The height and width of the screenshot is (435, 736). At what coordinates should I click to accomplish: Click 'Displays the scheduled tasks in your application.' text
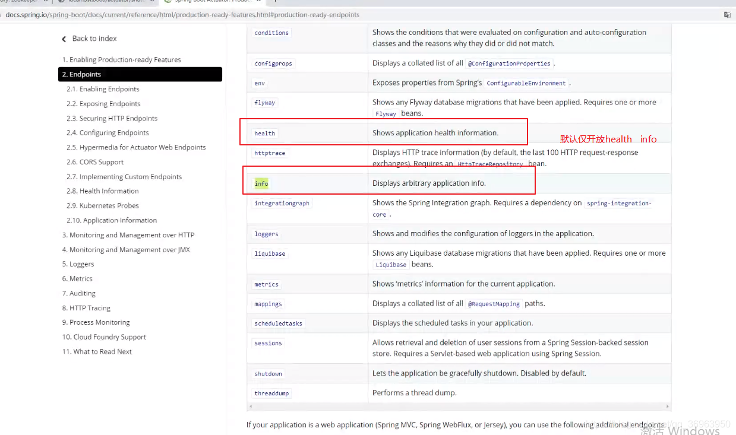[x=453, y=323]
